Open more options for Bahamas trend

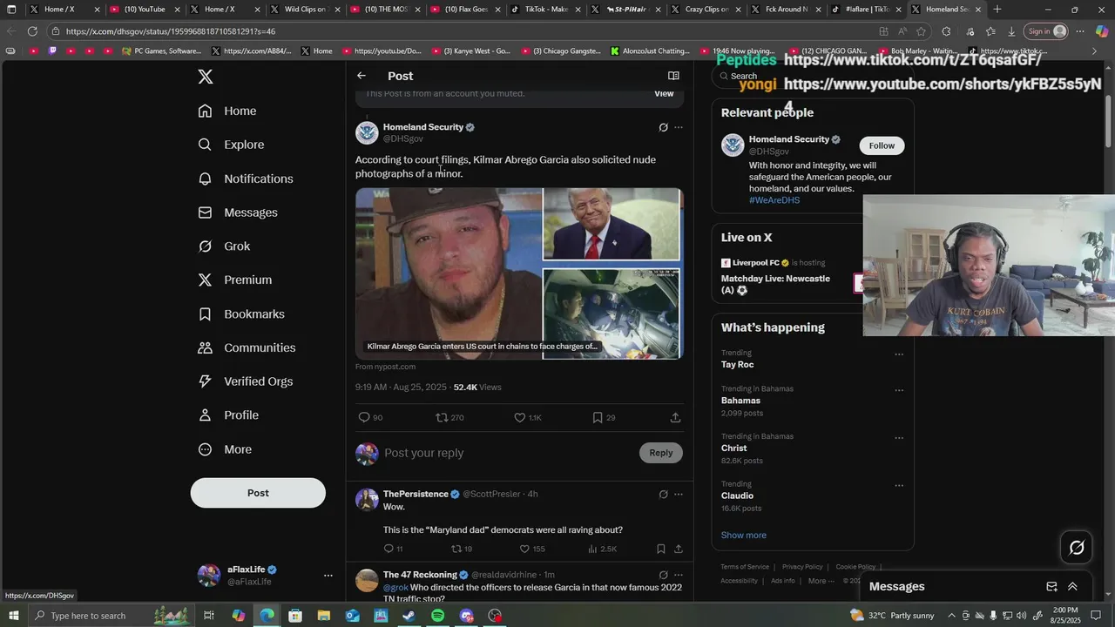tap(899, 390)
